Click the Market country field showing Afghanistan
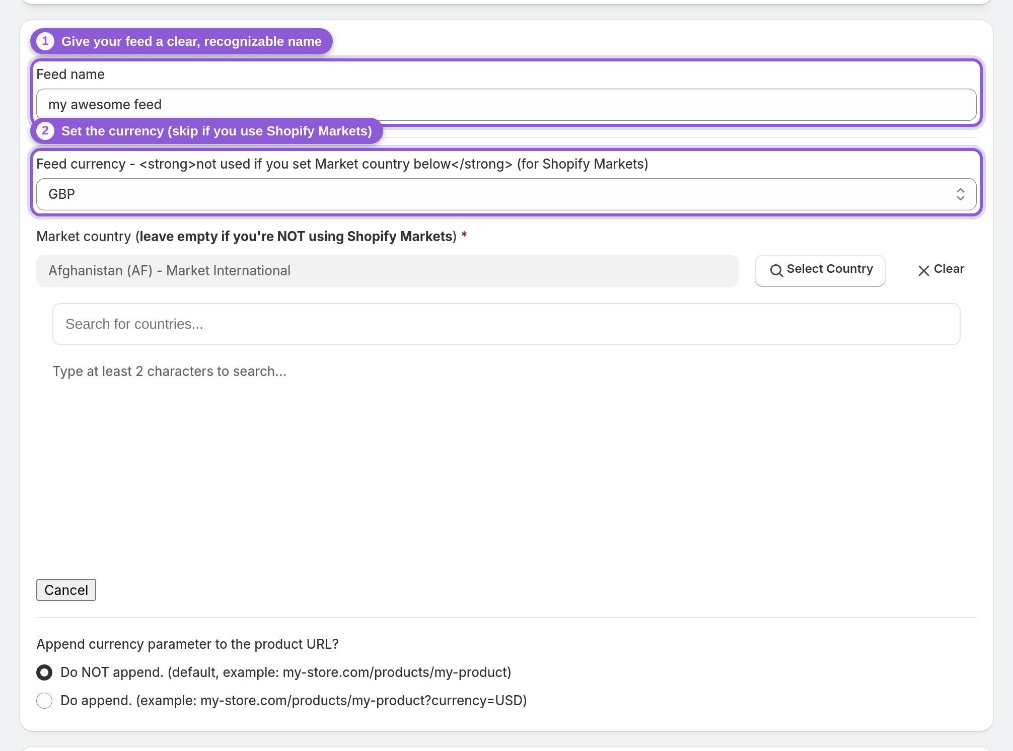 click(387, 271)
